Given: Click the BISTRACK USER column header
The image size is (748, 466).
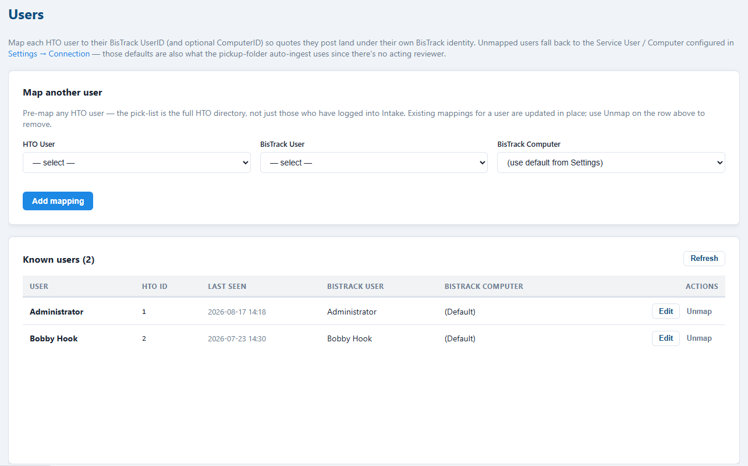Looking at the screenshot, I should pos(356,286).
